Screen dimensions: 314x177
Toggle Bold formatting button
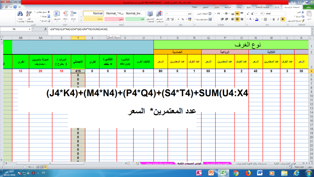(x=283, y=19)
